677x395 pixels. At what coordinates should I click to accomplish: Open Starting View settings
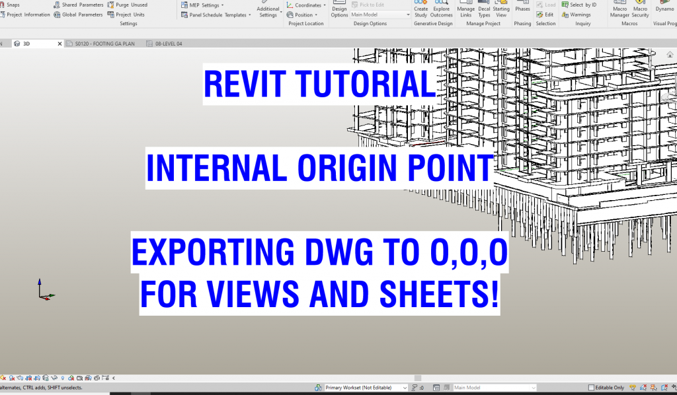[x=501, y=9]
